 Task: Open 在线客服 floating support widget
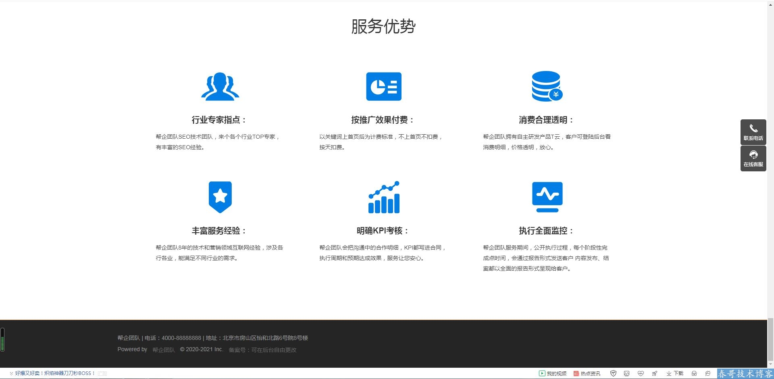click(753, 158)
